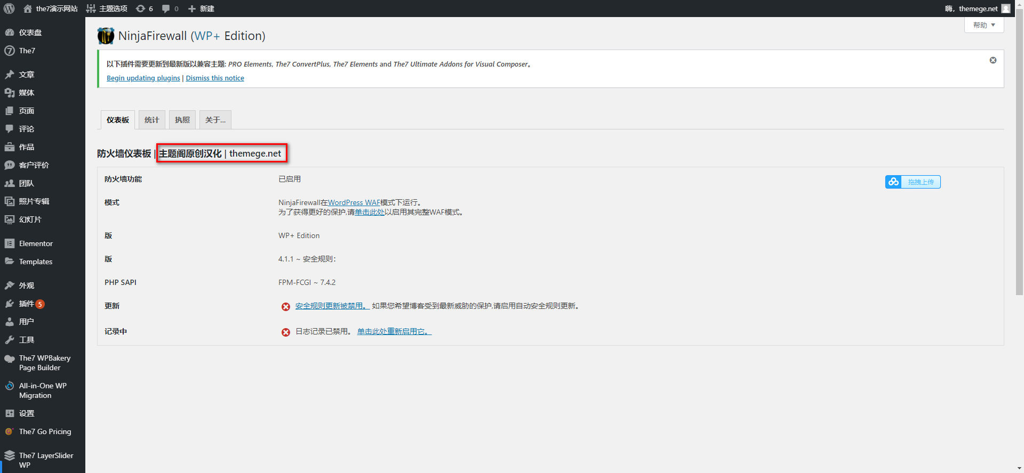Open the site home icon the7演示网站
This screenshot has height=473, width=1024.
[28, 9]
